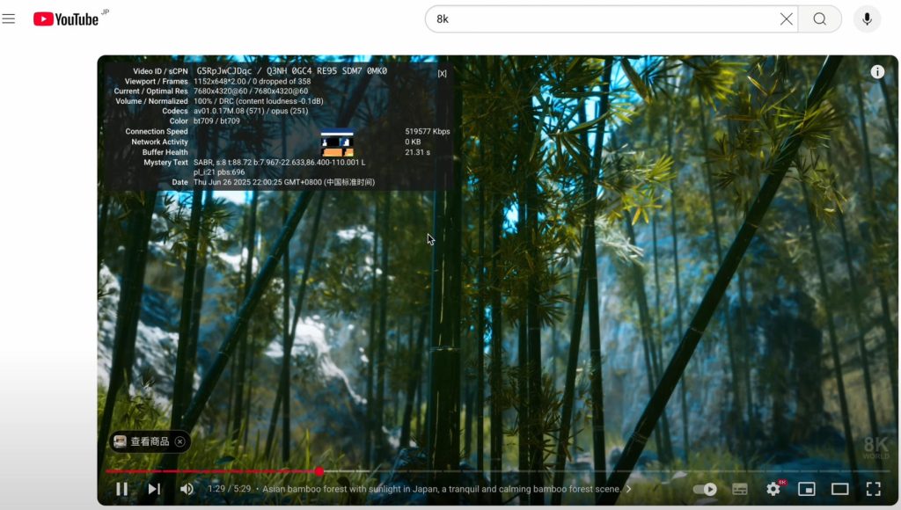Enter full screen mode
Image resolution: width=901 pixels, height=510 pixels.
874,489
